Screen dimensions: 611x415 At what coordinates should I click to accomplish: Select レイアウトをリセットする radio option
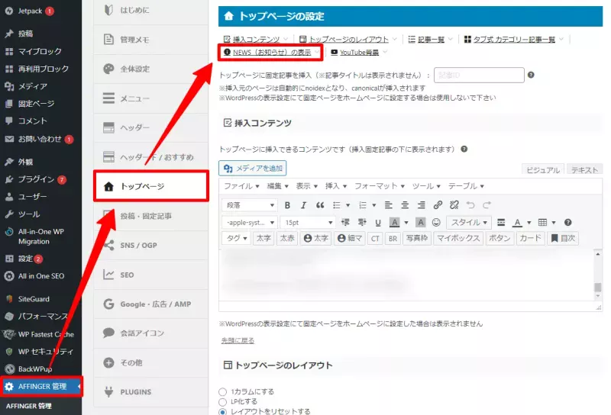222,412
